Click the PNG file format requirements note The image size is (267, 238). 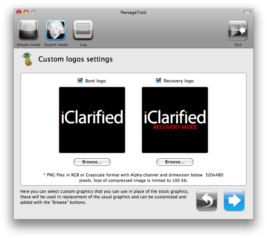click(x=133, y=177)
